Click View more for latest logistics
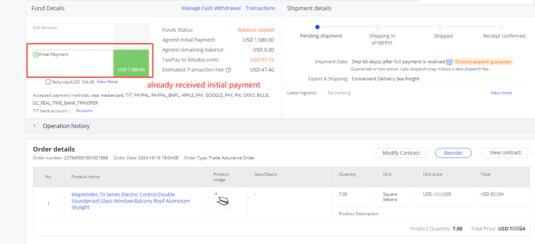The width and height of the screenshot is (535, 244). click(x=501, y=93)
